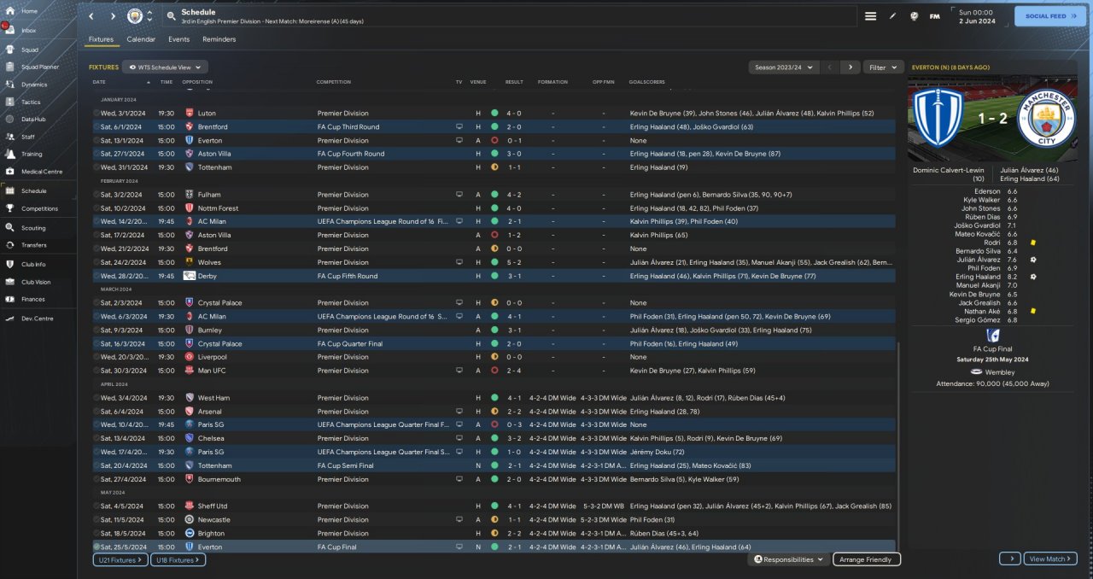Click the FM logo icon in top bar
Viewport: 1093px width, 579px height.
click(934, 16)
